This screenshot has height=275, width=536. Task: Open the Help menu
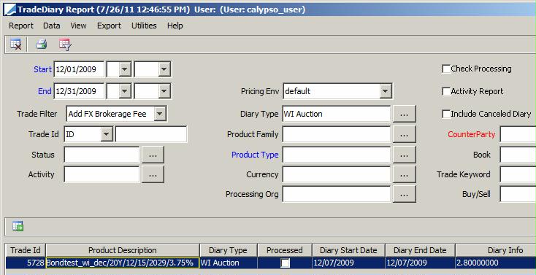175,26
